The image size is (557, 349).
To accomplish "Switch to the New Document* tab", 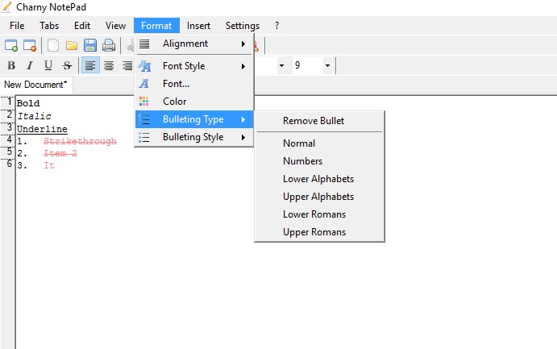I will (36, 85).
